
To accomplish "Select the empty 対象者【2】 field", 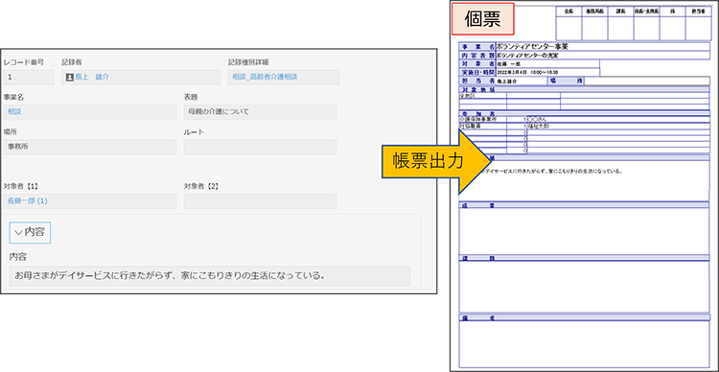I will point(260,201).
